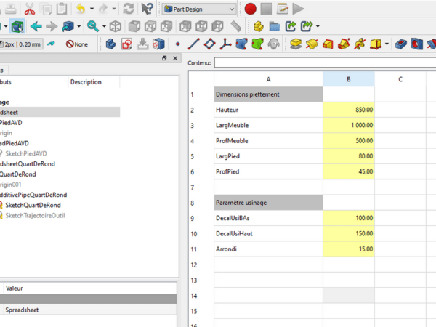
Task: Toggle float on the combo view panel
Action: point(164,58)
